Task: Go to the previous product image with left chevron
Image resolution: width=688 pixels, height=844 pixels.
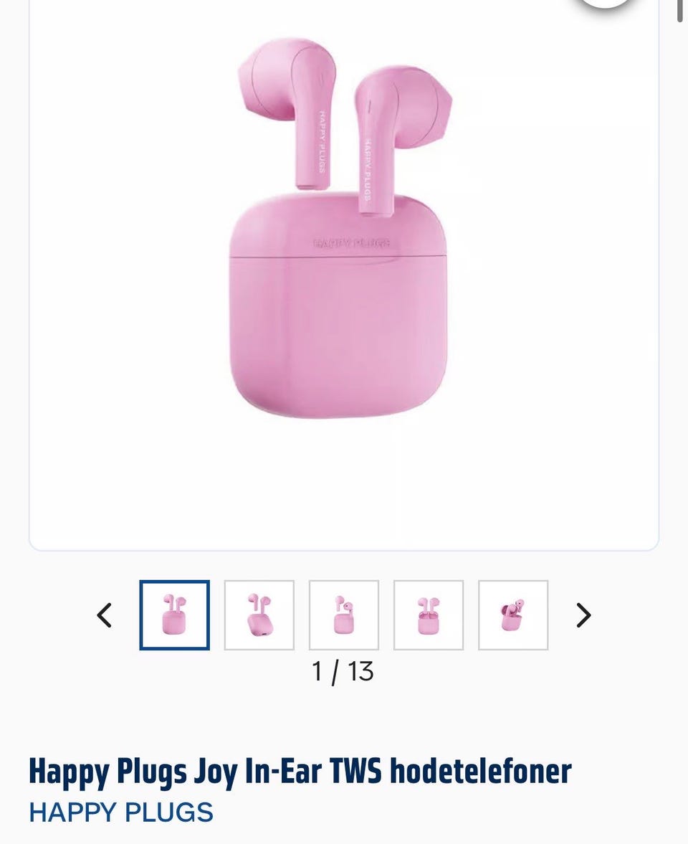Action: [x=105, y=615]
